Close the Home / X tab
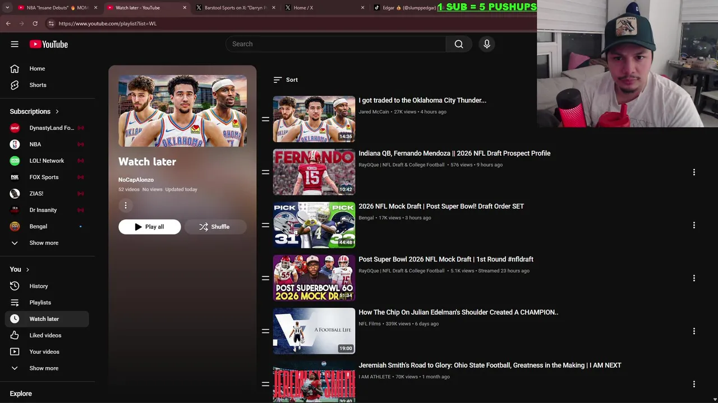This screenshot has width=718, height=403. click(362, 8)
